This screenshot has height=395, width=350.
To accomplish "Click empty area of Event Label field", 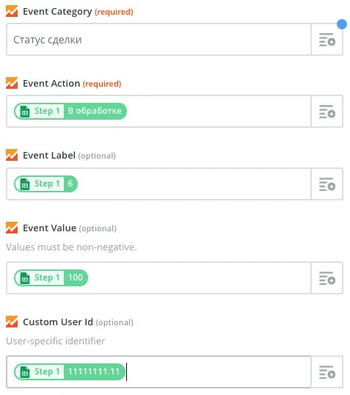I will pyautogui.click(x=194, y=184).
